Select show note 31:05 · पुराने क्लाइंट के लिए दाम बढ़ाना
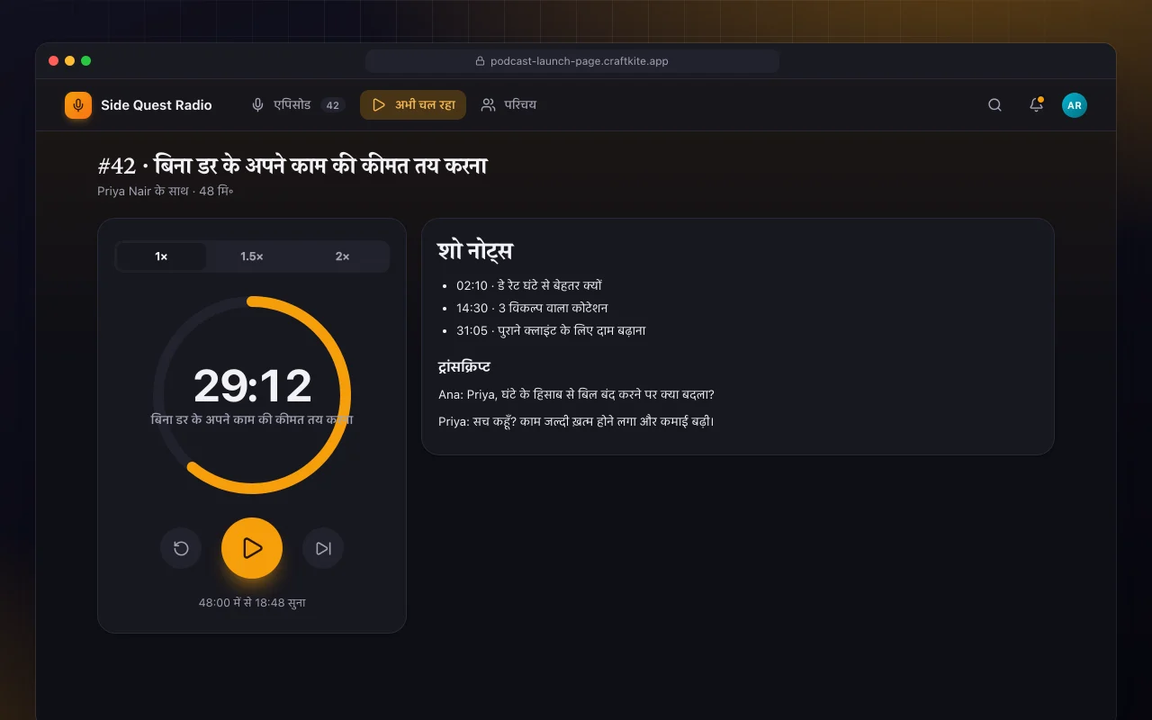 coord(551,330)
